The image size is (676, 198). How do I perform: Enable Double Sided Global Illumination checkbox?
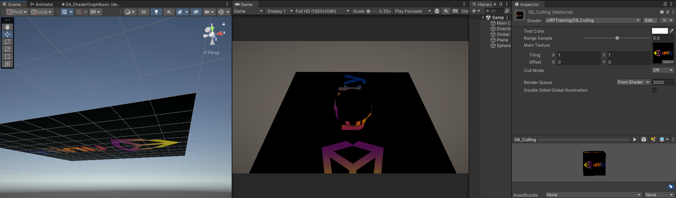654,90
